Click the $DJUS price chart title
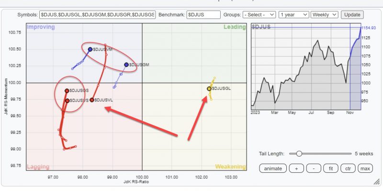This screenshot has width=383, height=191. [261, 27]
